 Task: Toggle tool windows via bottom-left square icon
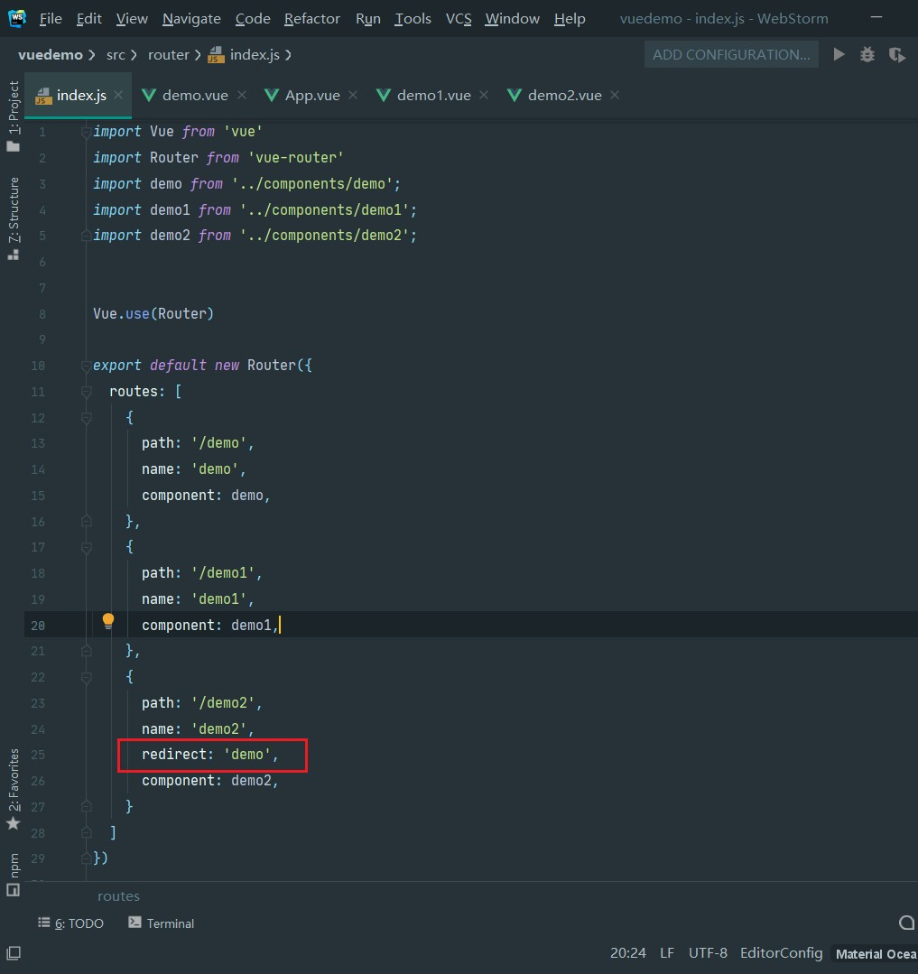coord(14,953)
